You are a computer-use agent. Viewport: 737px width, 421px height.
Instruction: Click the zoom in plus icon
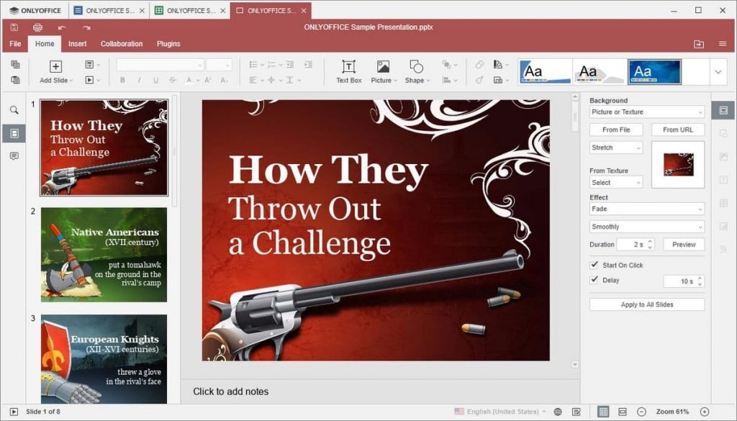click(x=705, y=412)
